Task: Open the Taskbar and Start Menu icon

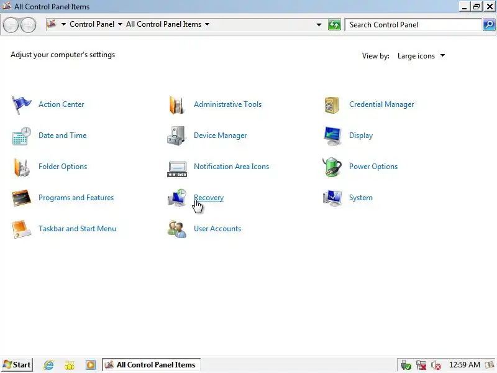Action: [21, 229]
